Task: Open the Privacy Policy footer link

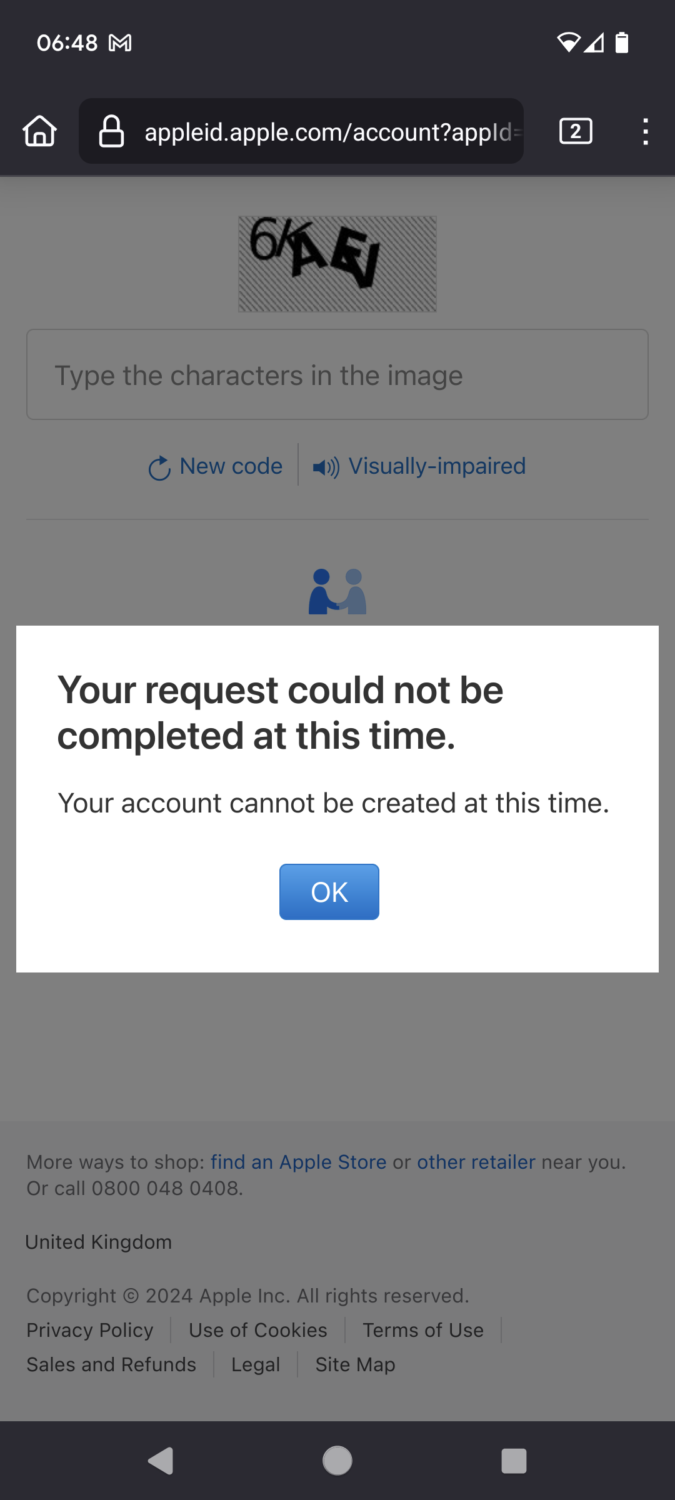Action: tap(90, 1330)
